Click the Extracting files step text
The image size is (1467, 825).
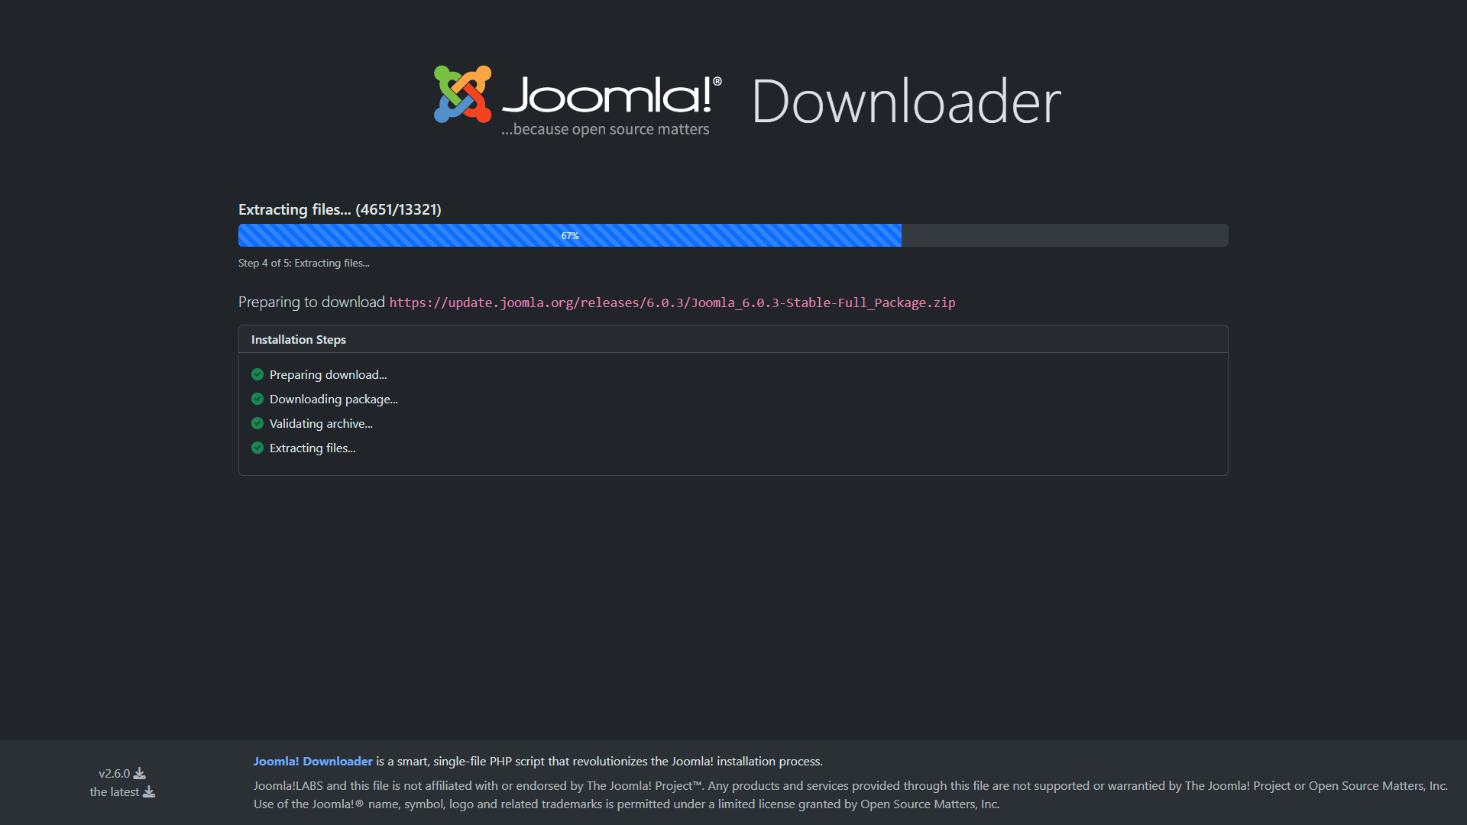(313, 448)
